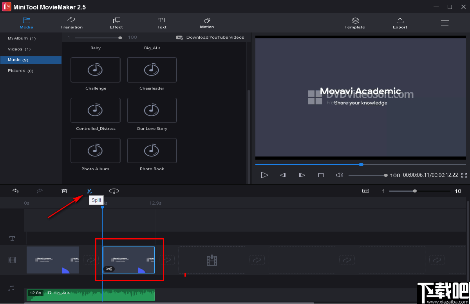The image size is (470, 304).
Task: Switch to the Text tab
Action: pyautogui.click(x=161, y=23)
